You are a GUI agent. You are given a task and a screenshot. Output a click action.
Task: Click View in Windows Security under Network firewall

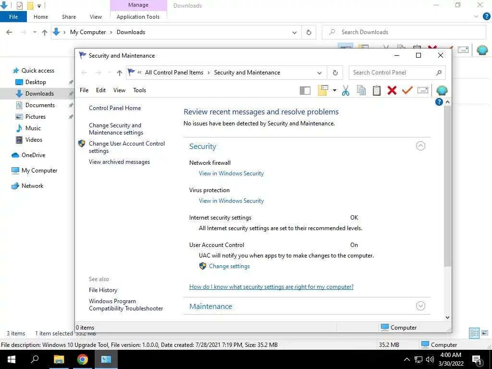tap(231, 173)
